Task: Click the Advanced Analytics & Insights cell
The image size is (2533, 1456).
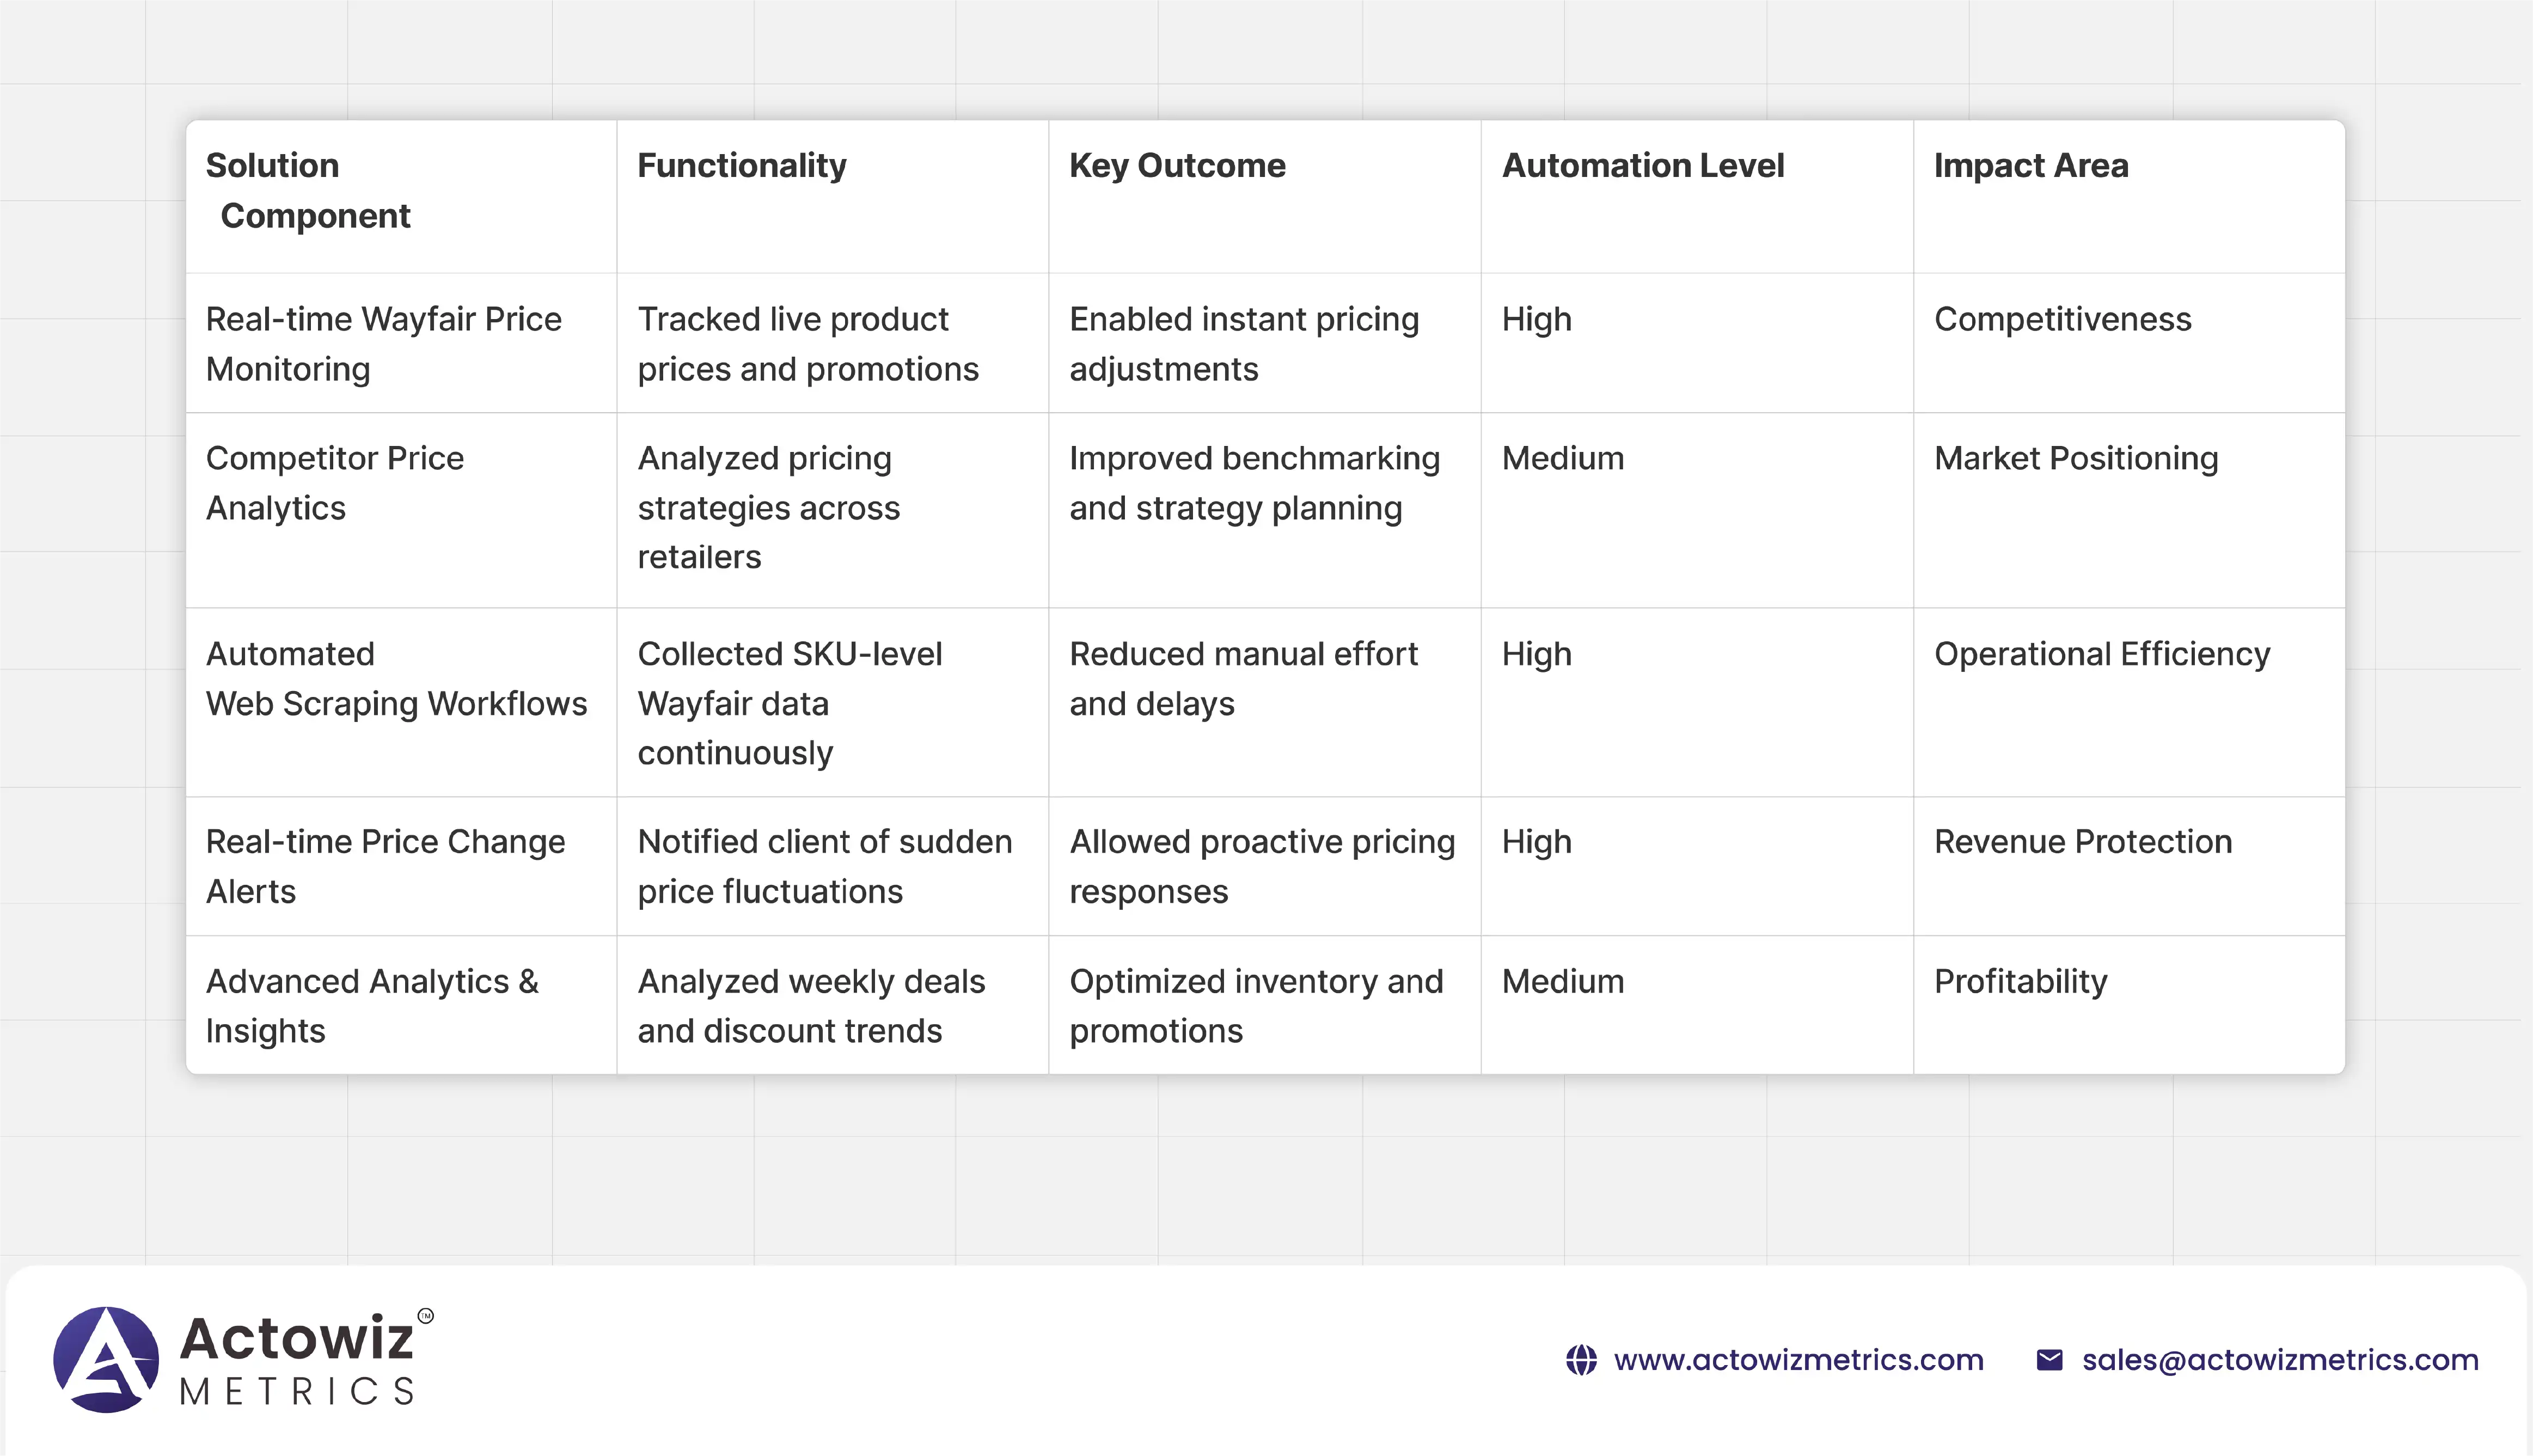Action: pyautogui.click(x=372, y=1005)
